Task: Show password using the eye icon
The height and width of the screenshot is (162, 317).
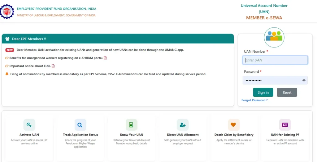Action: coord(304,80)
